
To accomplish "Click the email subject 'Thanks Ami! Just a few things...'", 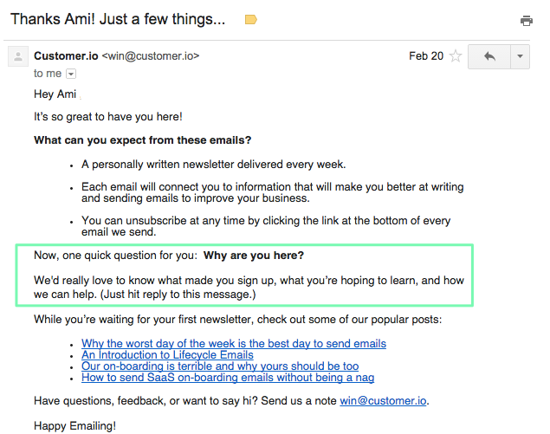I will (x=118, y=19).
